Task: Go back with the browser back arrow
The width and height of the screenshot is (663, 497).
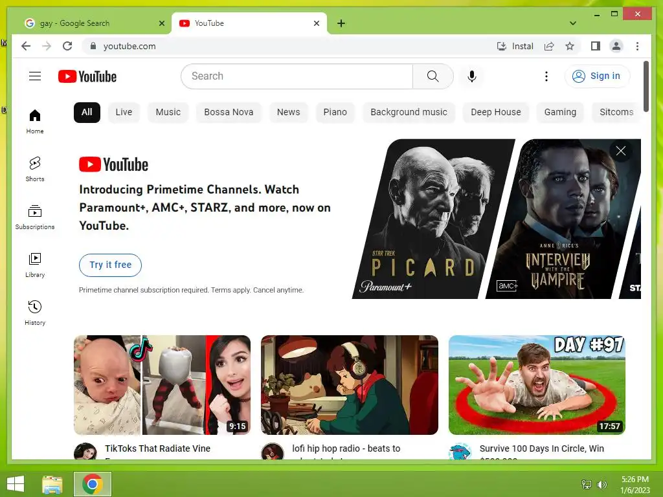Action: 26,46
